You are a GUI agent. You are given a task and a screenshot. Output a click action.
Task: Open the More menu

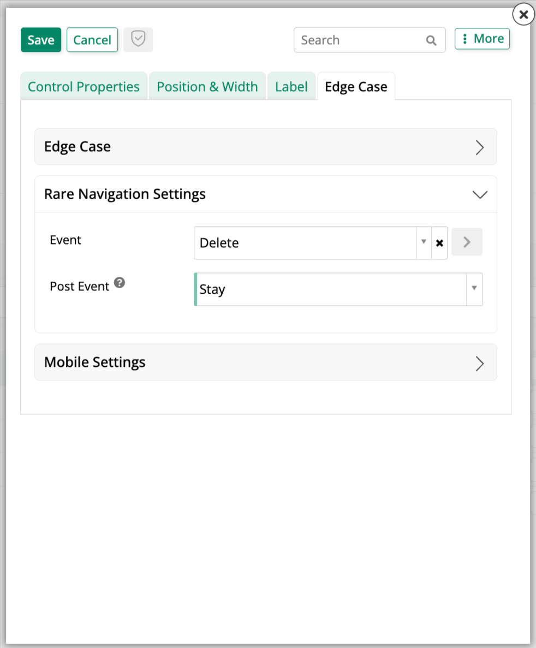click(483, 38)
